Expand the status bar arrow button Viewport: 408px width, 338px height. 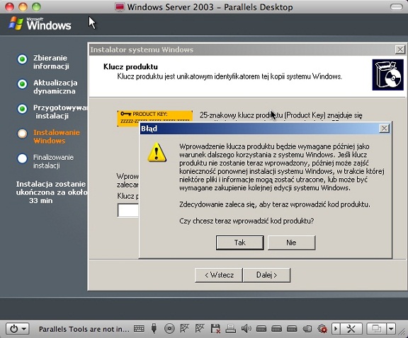336,329
